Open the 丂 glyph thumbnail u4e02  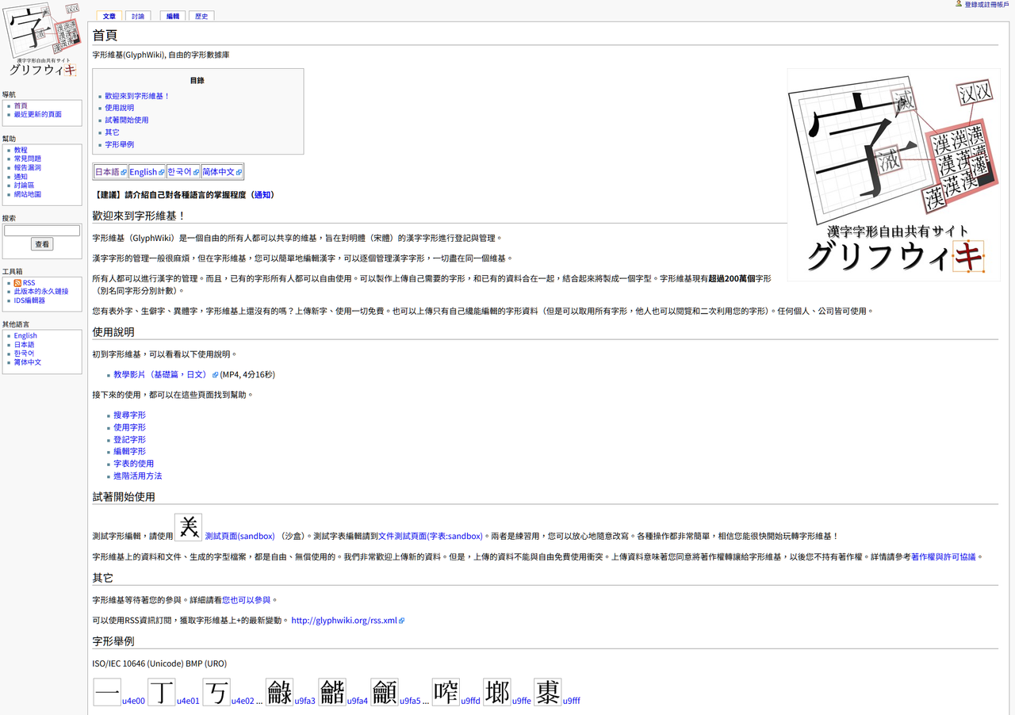216,692
